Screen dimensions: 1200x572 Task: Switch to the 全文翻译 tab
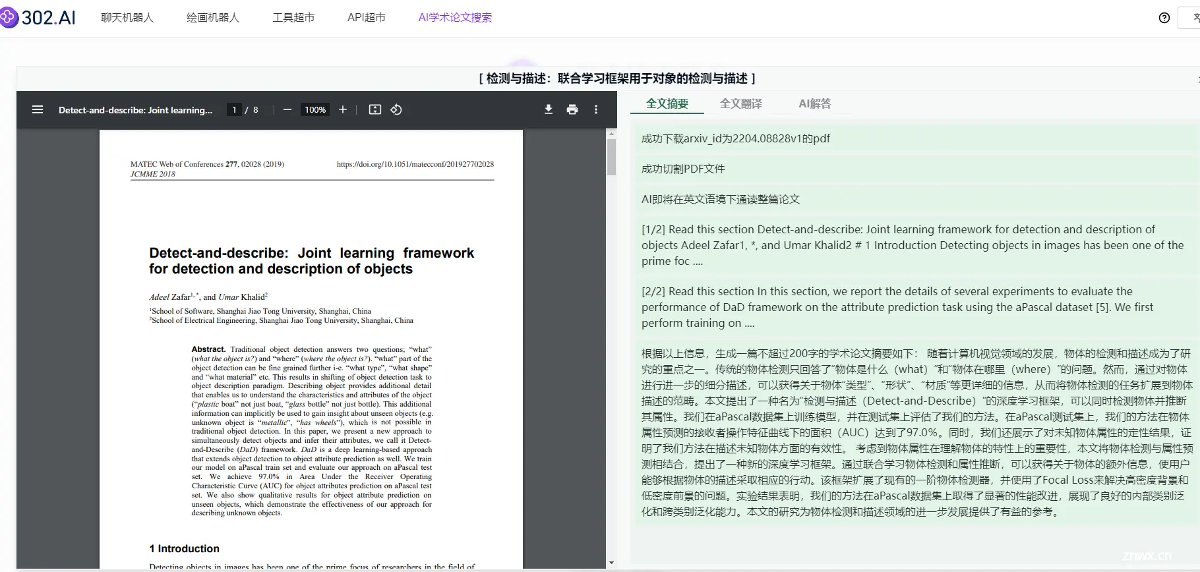pyautogui.click(x=741, y=103)
